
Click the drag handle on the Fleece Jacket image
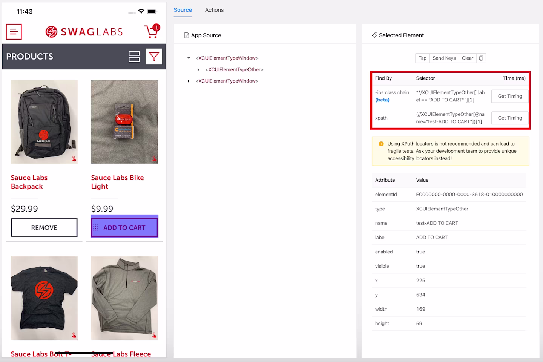(x=155, y=335)
